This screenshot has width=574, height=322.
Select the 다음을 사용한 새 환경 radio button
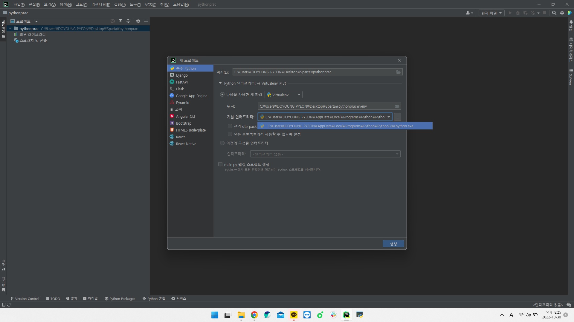tap(222, 95)
